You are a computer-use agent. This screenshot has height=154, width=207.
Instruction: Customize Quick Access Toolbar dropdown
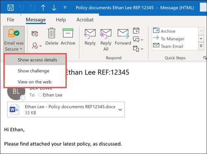tap(65, 7)
